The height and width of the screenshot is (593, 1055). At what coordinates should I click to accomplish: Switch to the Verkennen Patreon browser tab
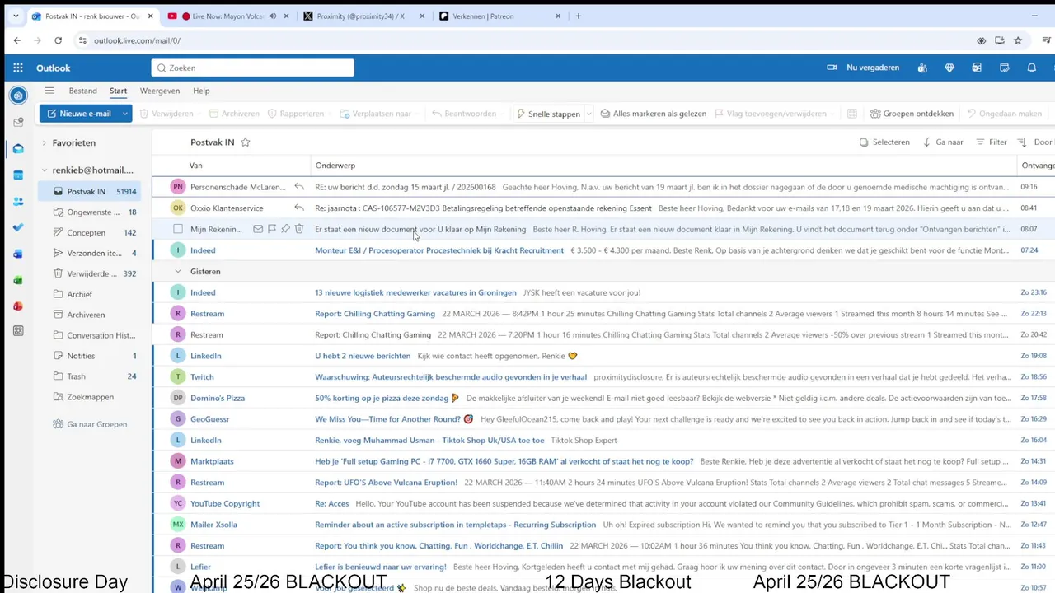click(499, 16)
